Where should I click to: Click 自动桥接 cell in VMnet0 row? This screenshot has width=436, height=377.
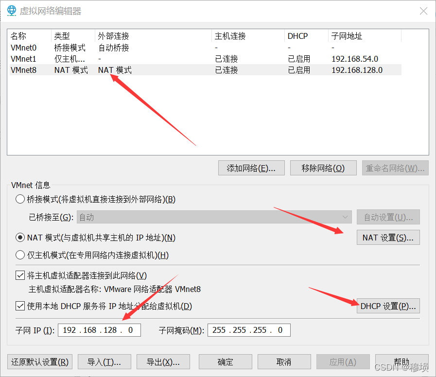click(114, 48)
